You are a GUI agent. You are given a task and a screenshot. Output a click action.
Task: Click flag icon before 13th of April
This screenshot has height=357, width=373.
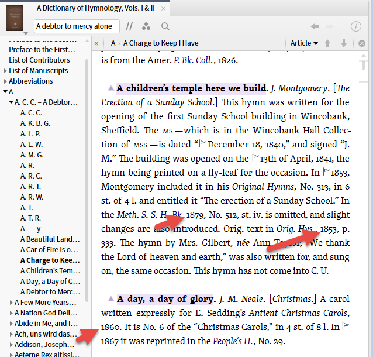(255, 157)
